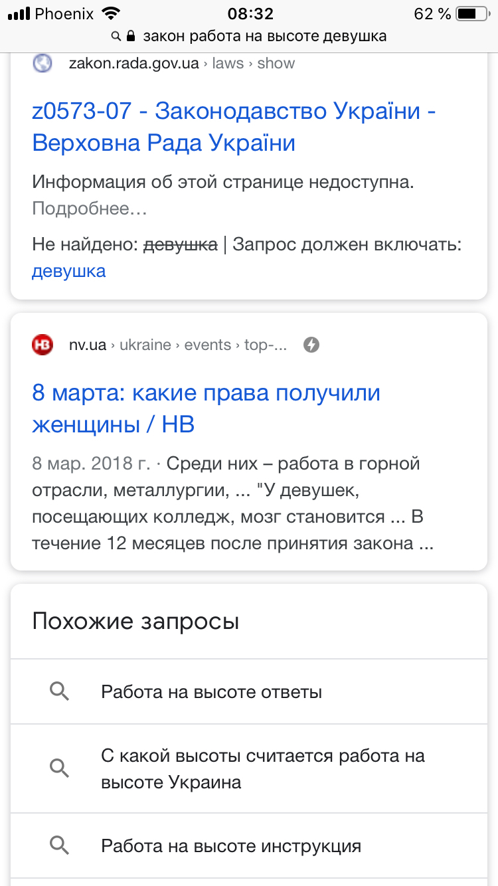The height and width of the screenshot is (886, 498).
Task: Tap the padlock icon in address bar
Action: 131,36
